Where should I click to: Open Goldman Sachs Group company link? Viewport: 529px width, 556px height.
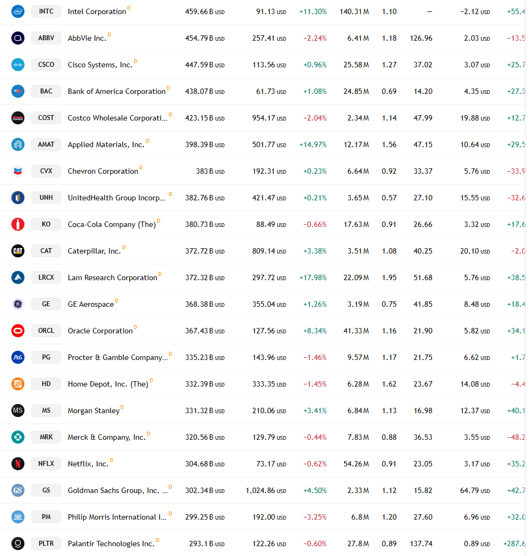[x=118, y=490]
